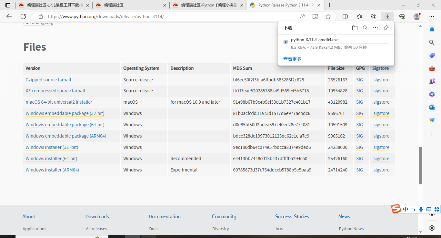441x238 pixels.
Task: Open .sigstore link for Gzipped source tarball
Action: click(x=381, y=80)
